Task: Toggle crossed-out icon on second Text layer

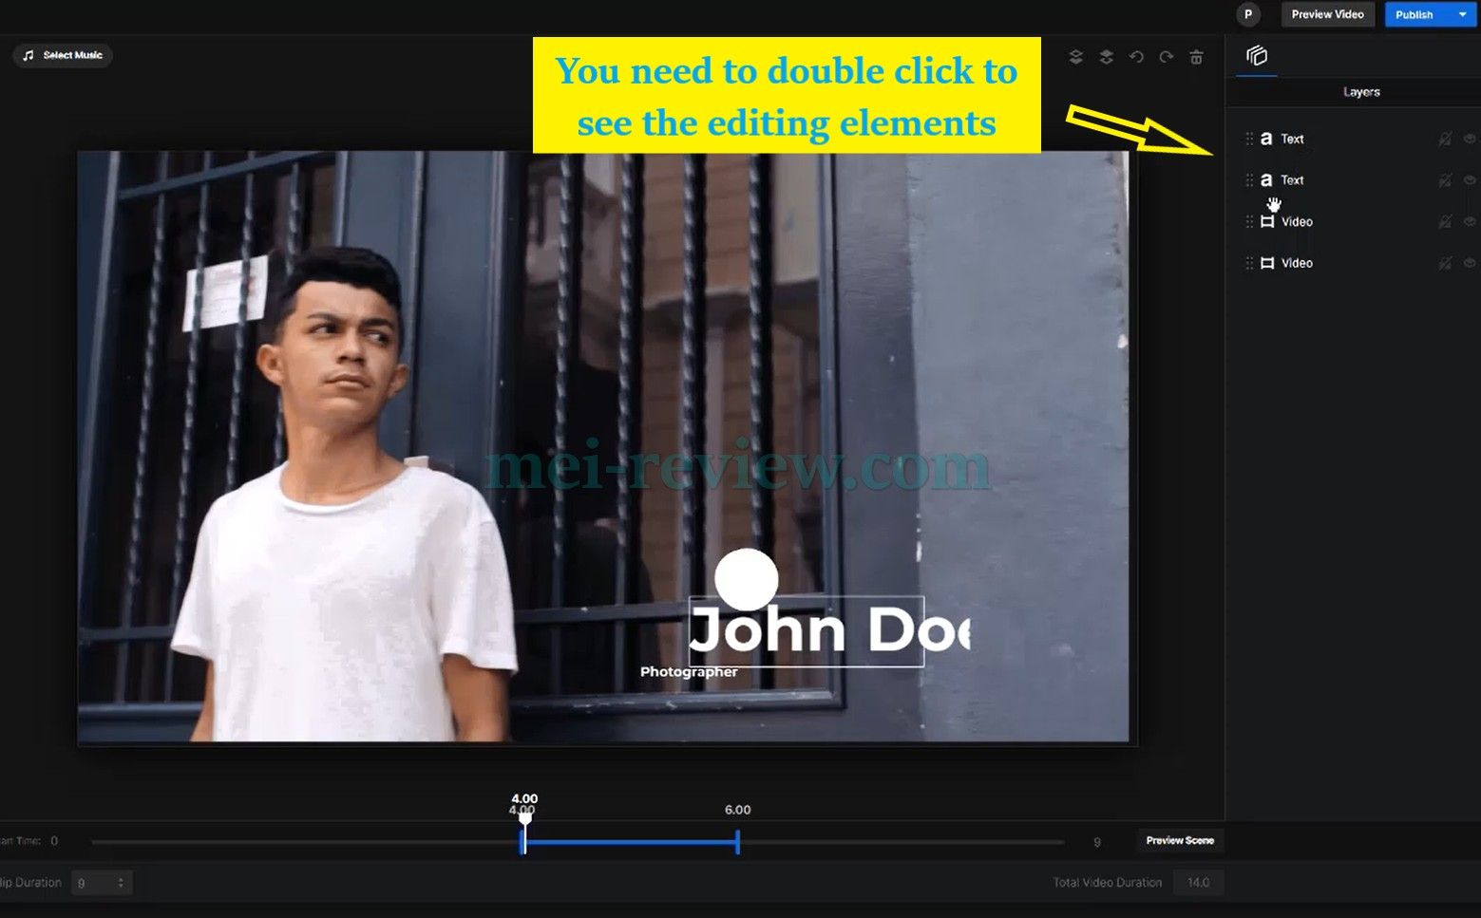Action: 1445,180
